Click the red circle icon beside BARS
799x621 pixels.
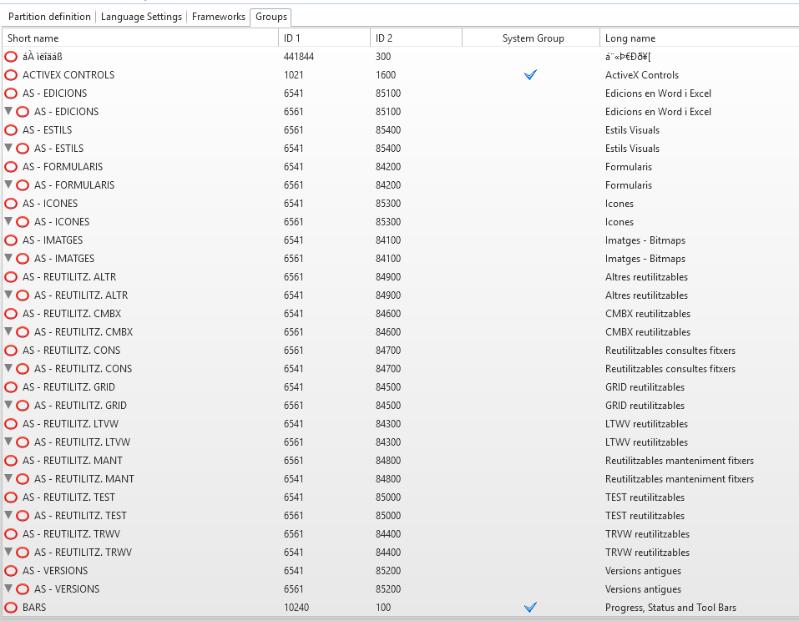coord(11,608)
